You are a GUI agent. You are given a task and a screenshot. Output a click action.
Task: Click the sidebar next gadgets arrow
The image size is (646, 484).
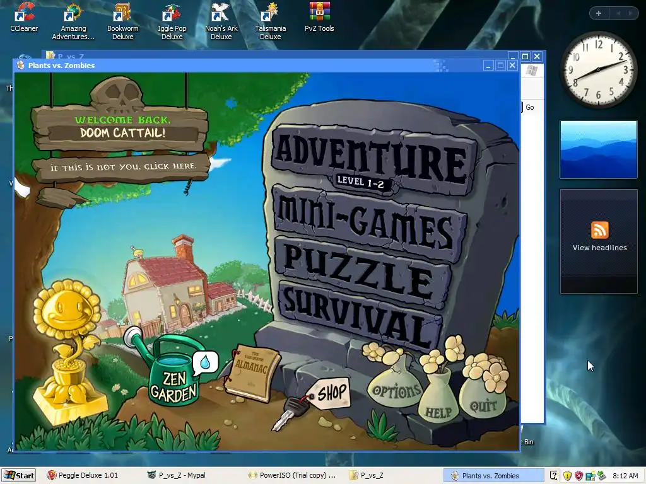click(x=630, y=13)
